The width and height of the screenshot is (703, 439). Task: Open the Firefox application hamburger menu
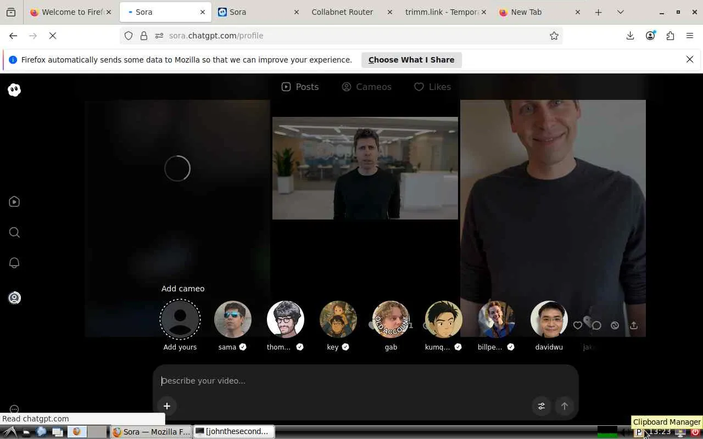pos(690,36)
